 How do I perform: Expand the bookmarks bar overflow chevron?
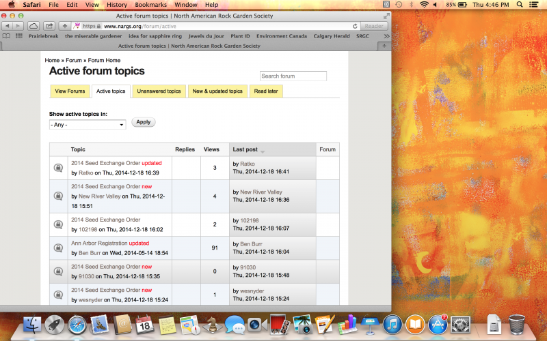[x=387, y=36]
